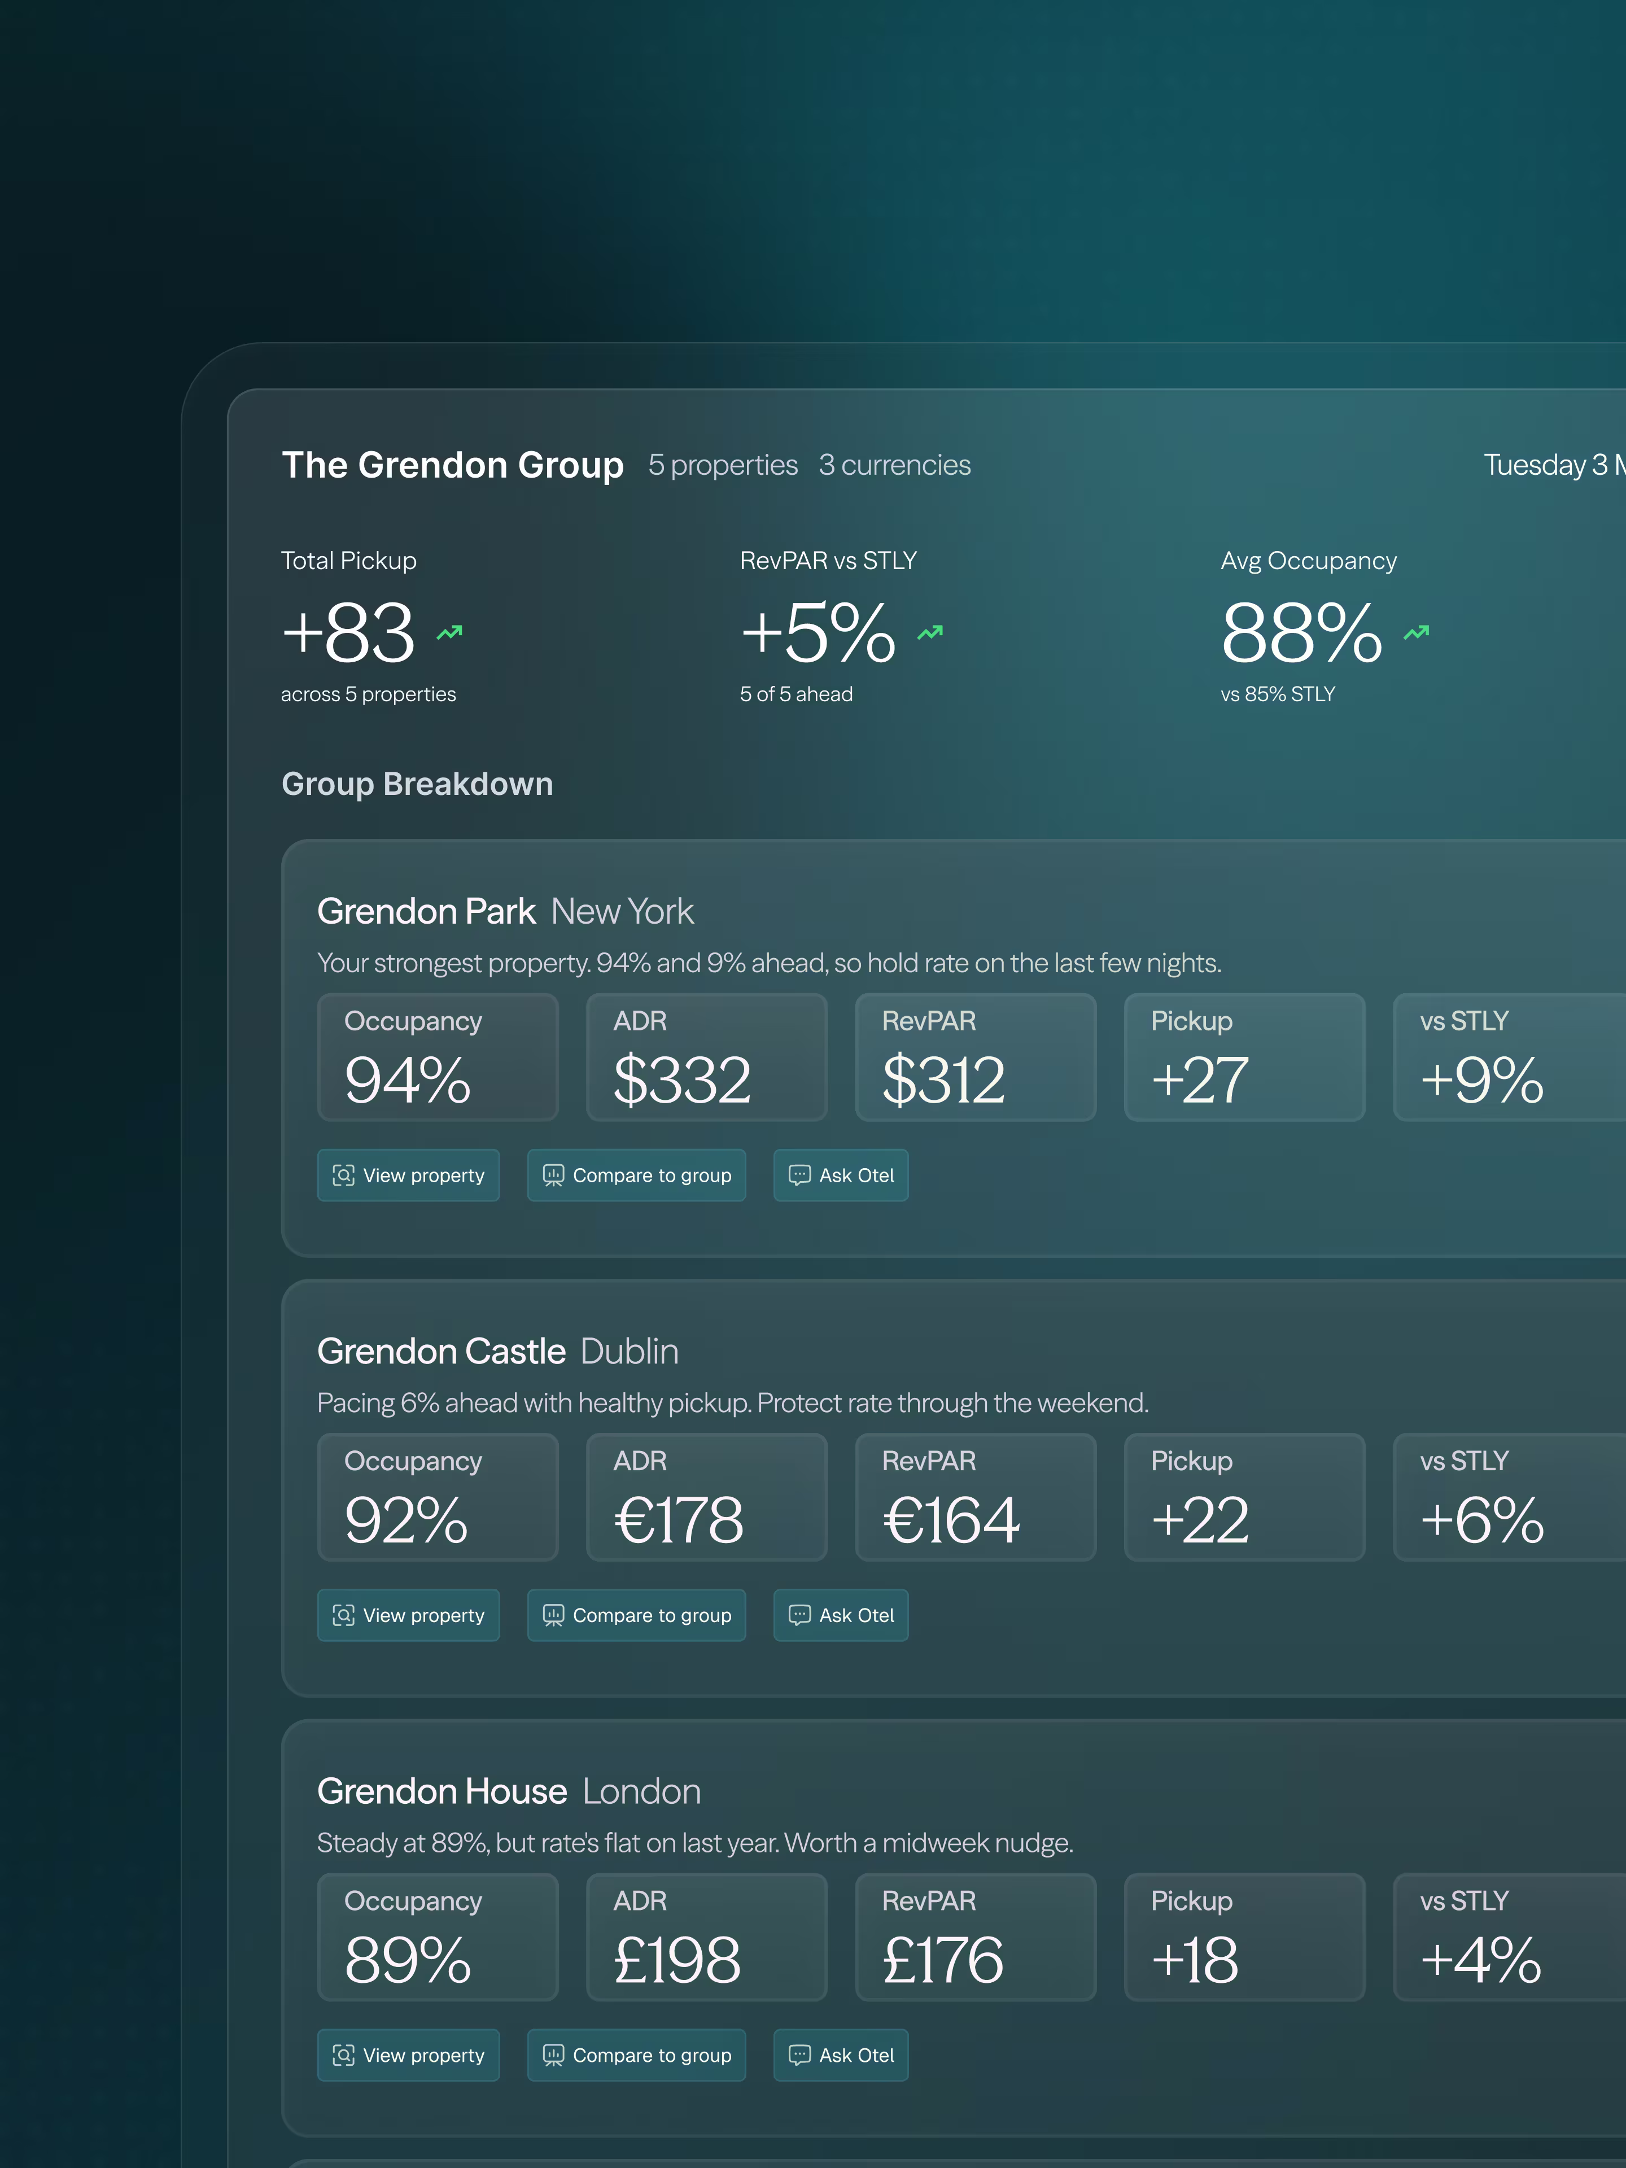The height and width of the screenshot is (2168, 1626).
Task: Click the Ask Otel chat icon for Grendon Park
Action: [x=800, y=1175]
